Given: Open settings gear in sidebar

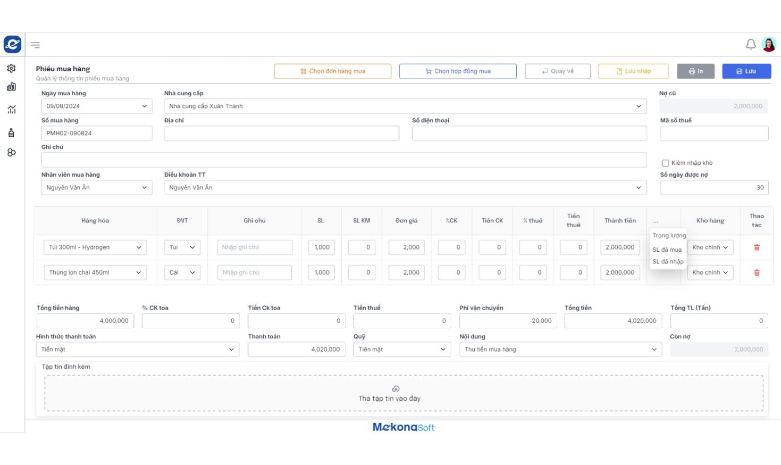Looking at the screenshot, I should tap(11, 68).
